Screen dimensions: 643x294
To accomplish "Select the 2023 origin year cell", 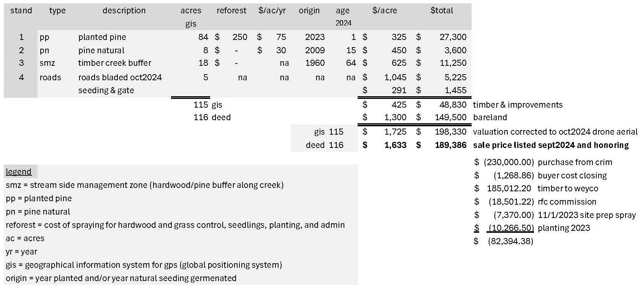I will [x=315, y=37].
